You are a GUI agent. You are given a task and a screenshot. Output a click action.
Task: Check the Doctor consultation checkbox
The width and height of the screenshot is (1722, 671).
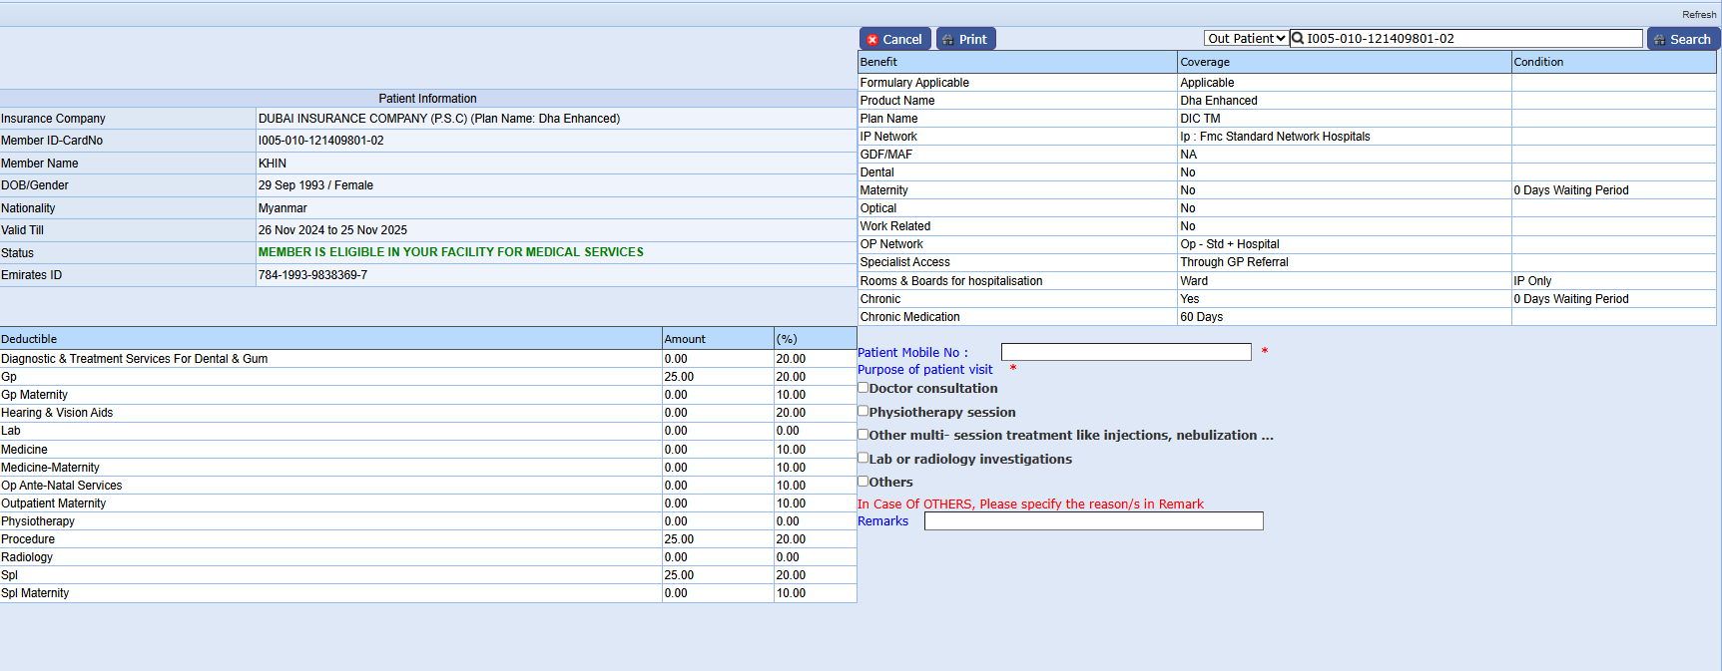[x=863, y=388]
